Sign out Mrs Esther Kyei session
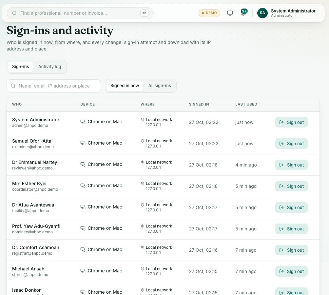This screenshot has height=295, width=329. click(x=291, y=186)
